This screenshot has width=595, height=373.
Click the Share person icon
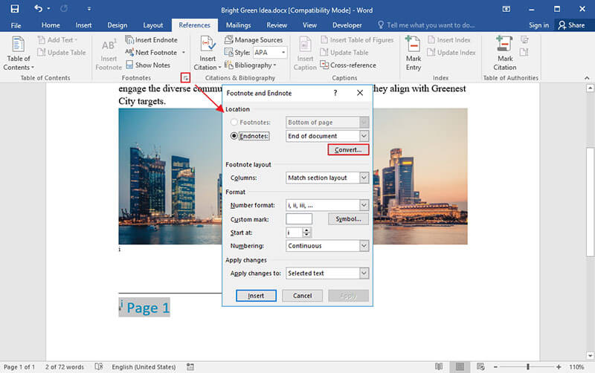(x=562, y=25)
